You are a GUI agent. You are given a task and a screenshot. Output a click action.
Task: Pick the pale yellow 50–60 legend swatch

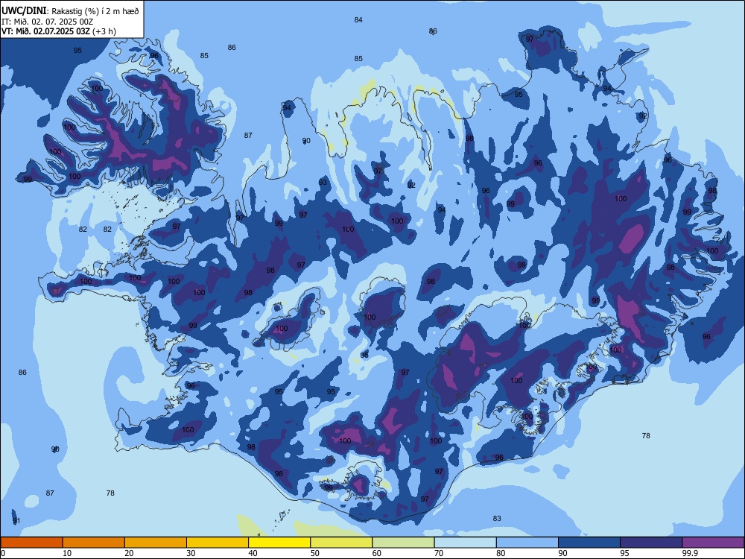[x=341, y=543]
